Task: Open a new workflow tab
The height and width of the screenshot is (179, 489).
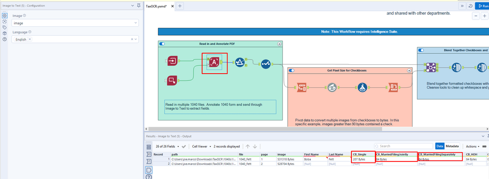Action: [180, 6]
